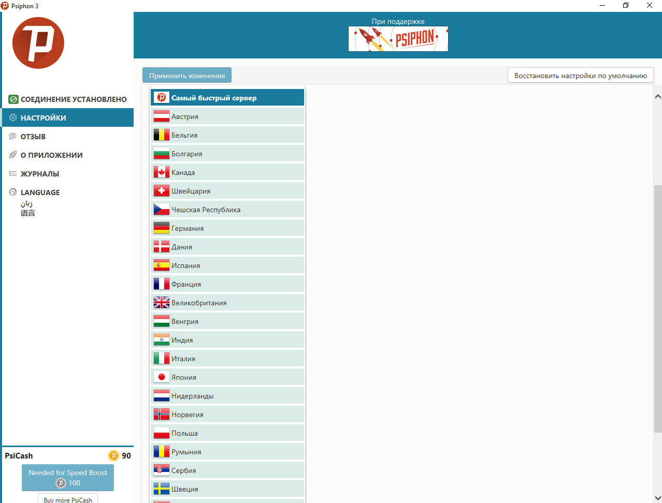Open the СОЕДИНЕНИЕ УСТАНОВЛЕНО section

68,99
